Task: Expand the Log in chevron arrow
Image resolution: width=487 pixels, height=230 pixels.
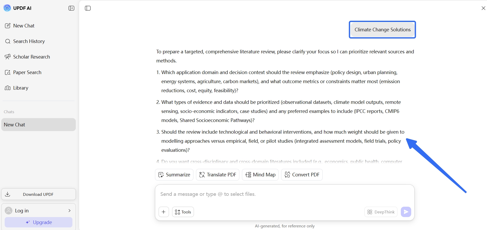Action: pyautogui.click(x=69, y=211)
